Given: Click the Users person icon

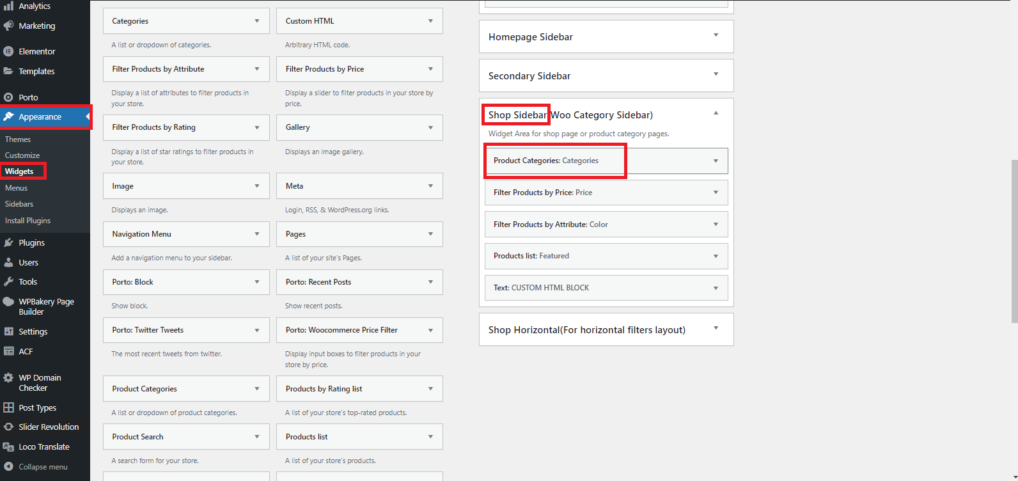Looking at the screenshot, I should click(8, 262).
